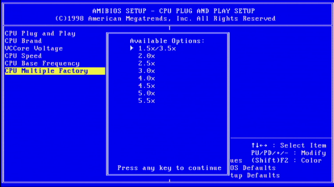Select the VCCore Voltage setting
The width and height of the screenshot is (334, 187).
(x=34, y=48)
